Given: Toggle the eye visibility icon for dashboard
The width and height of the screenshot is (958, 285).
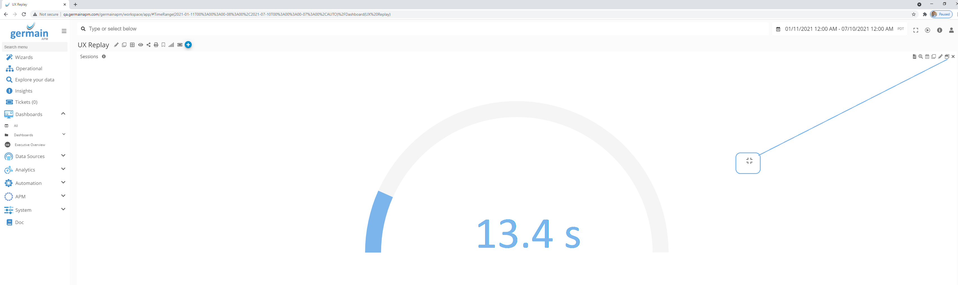Looking at the screenshot, I should coord(141,45).
